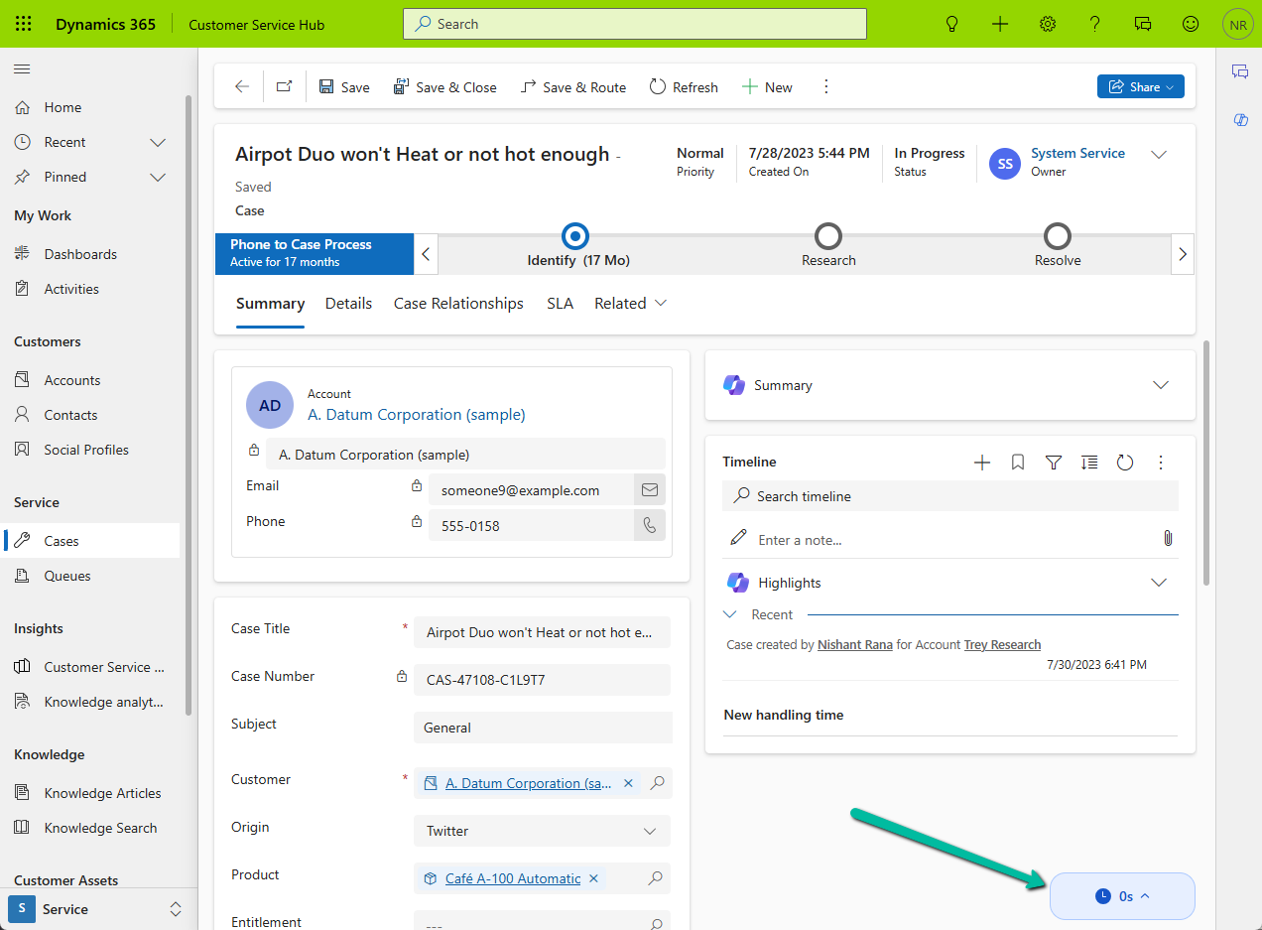Open the Origin dropdown showing Twitter

(x=542, y=831)
